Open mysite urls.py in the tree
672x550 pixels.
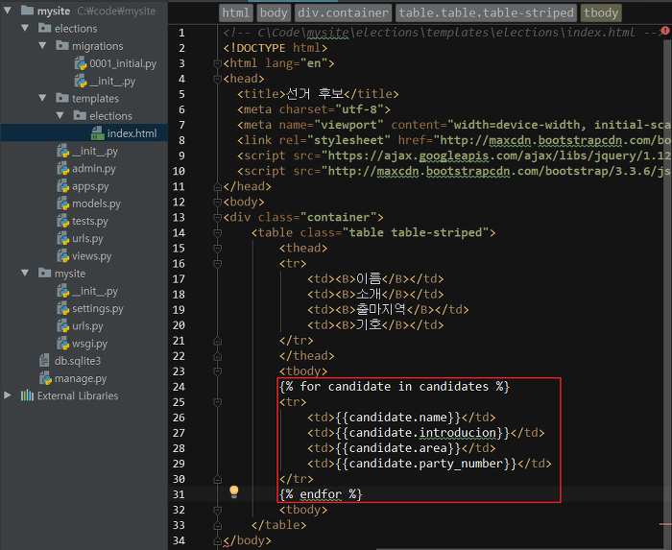click(87, 326)
